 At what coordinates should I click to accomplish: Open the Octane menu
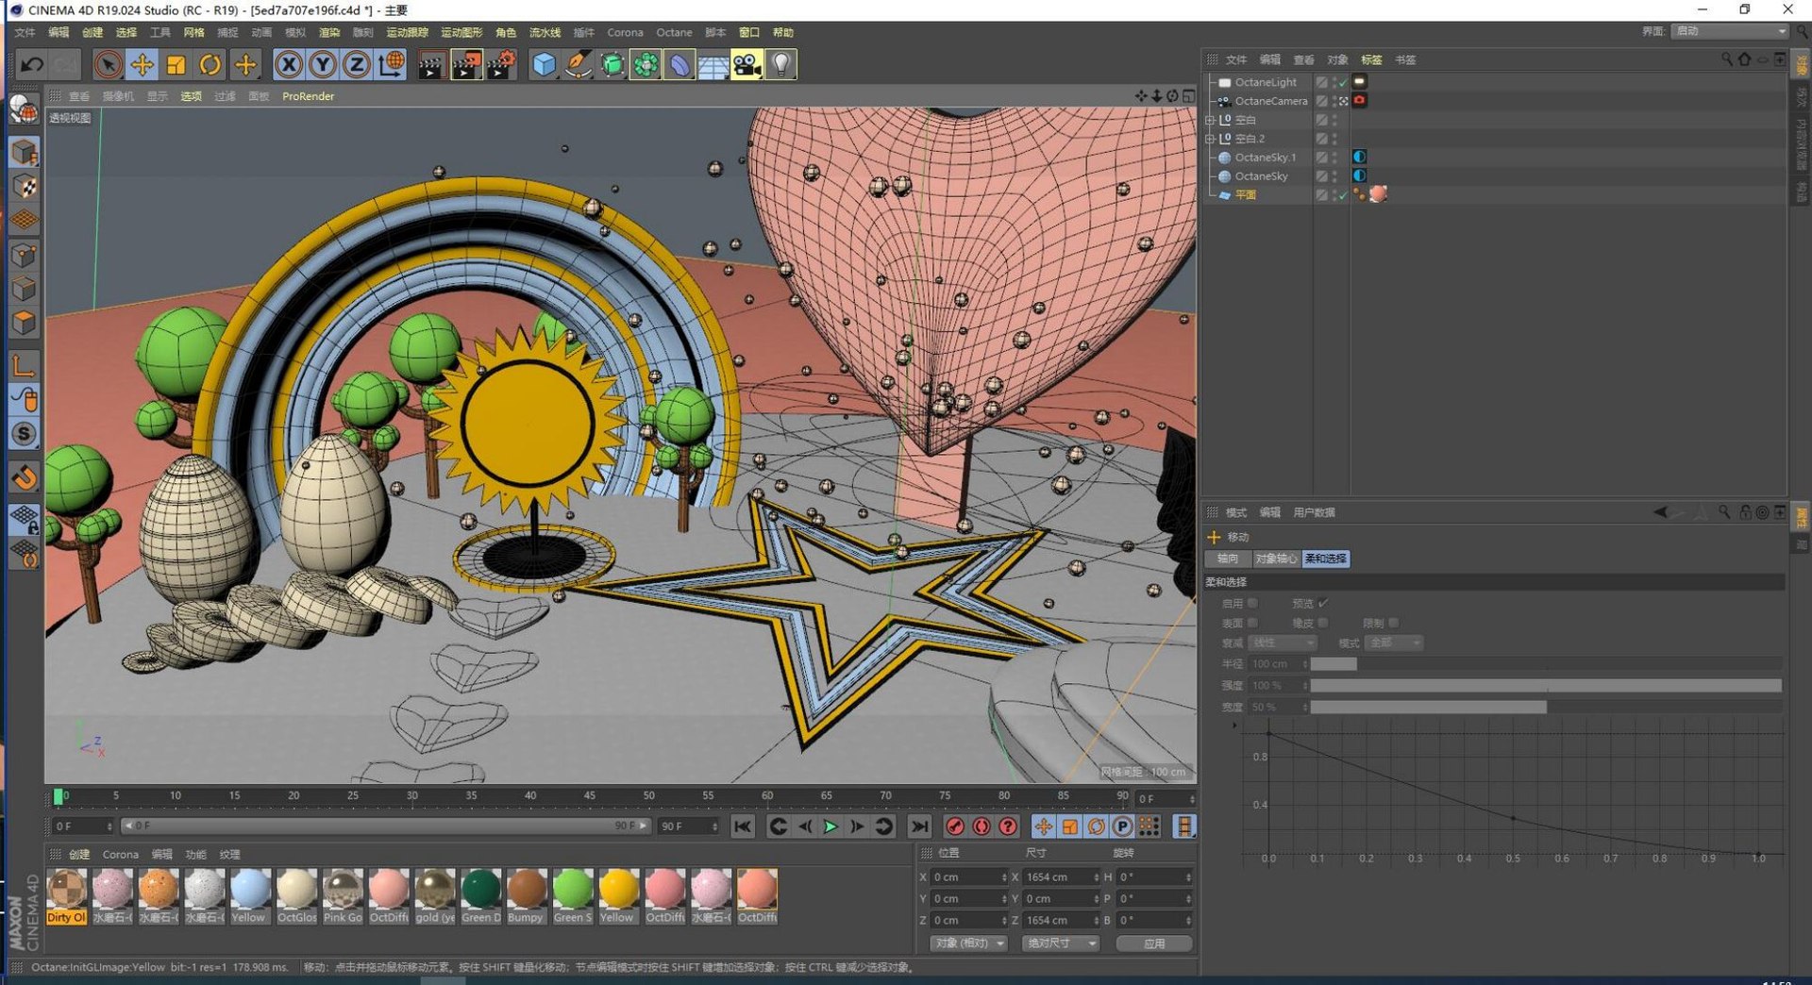pyautogui.click(x=674, y=32)
